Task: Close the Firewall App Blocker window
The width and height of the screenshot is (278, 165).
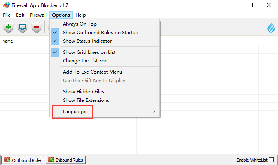Action: click(269, 5)
